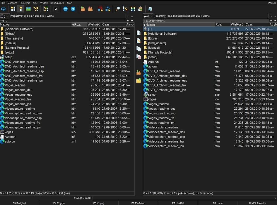Click the F6 ZmPrzen button
Viewport: 277px width, 205px height.
click(138, 203)
